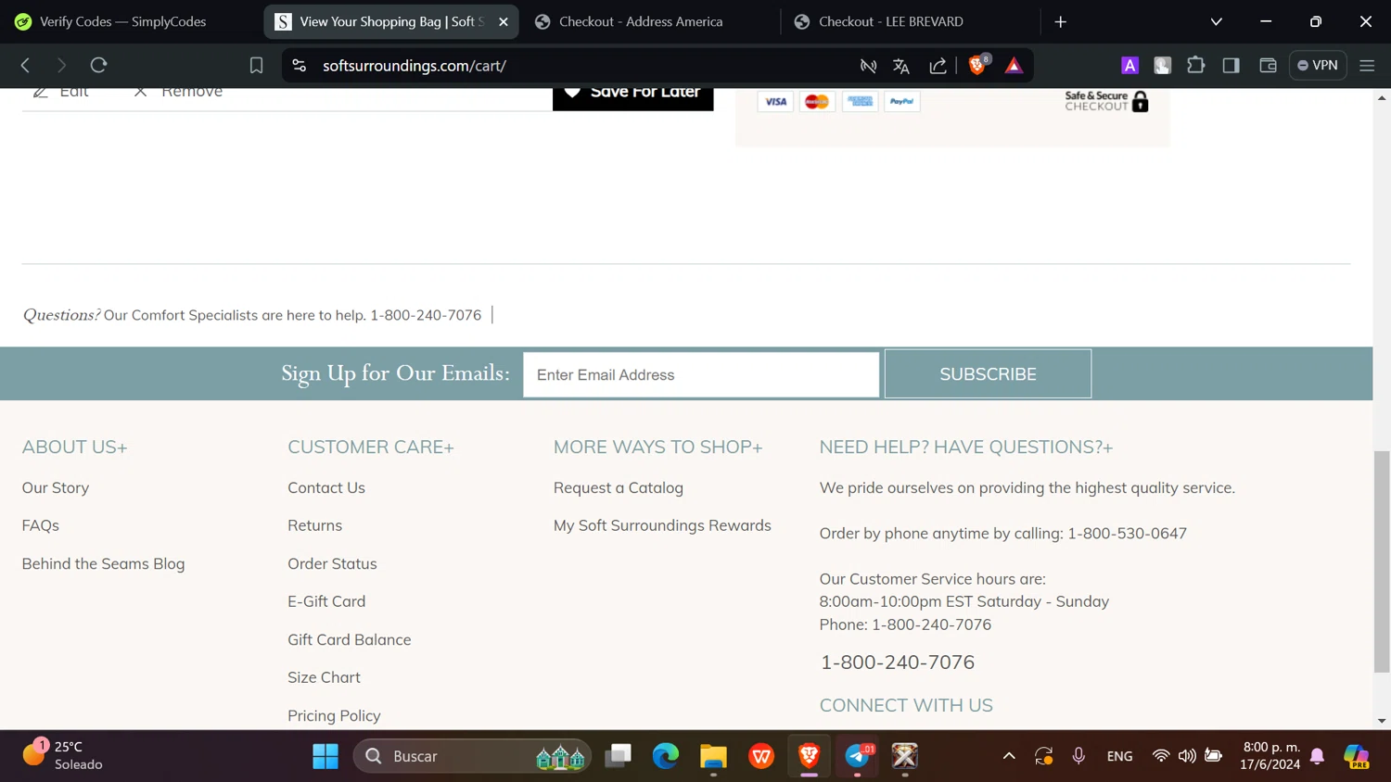The height and width of the screenshot is (782, 1391).
Task: Open the weather widget showing 25°C
Action: (x=62, y=755)
